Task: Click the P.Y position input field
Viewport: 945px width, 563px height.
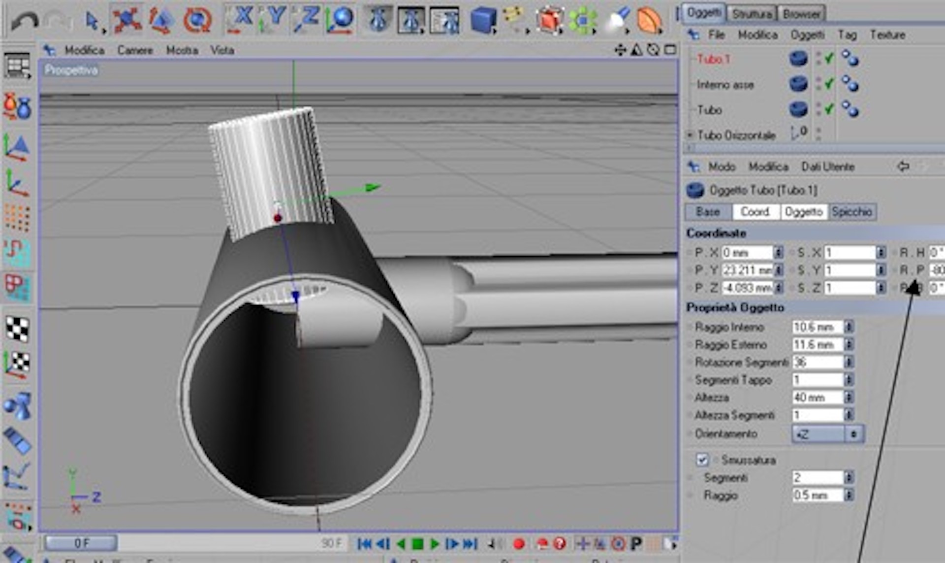Action: pyautogui.click(x=747, y=270)
